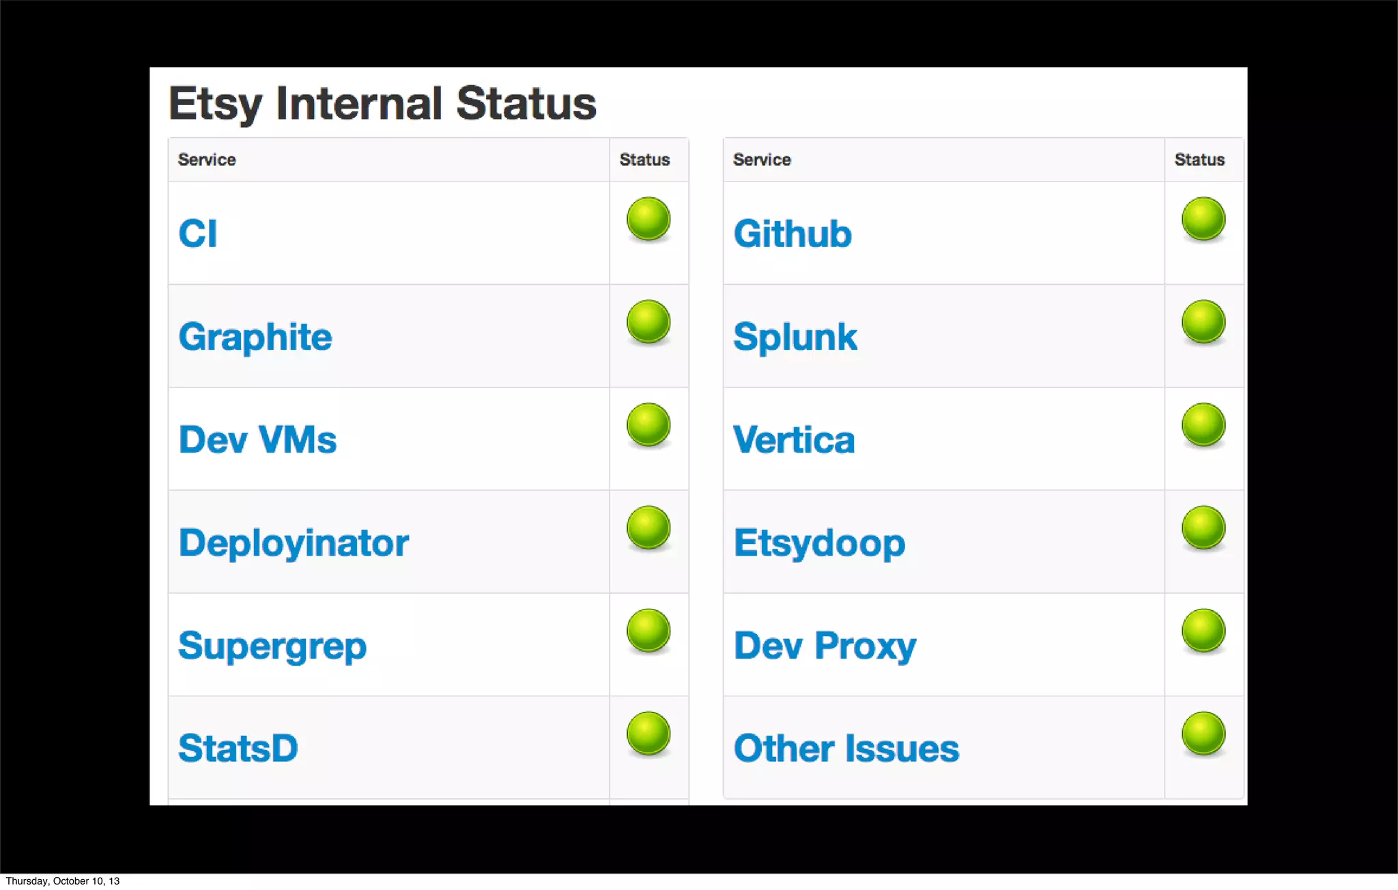This screenshot has width=1398, height=890.
Task: Click Graphite's green status indicator
Action: 648,322
